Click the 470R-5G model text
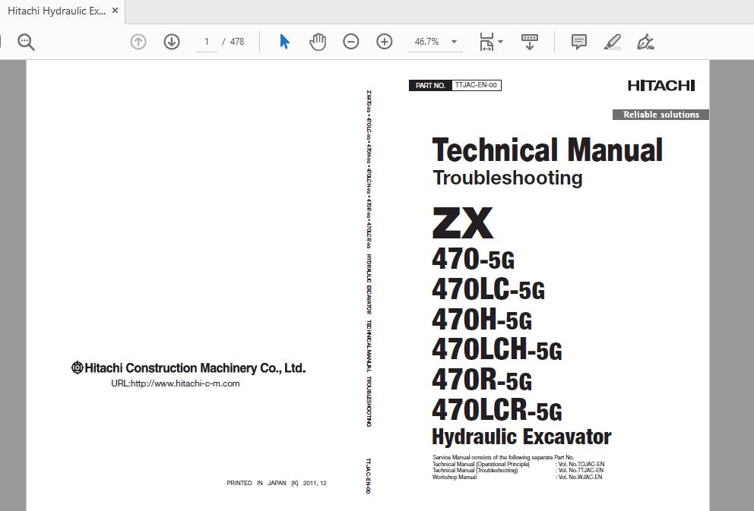The width and height of the screenshot is (754, 511). coord(482,380)
